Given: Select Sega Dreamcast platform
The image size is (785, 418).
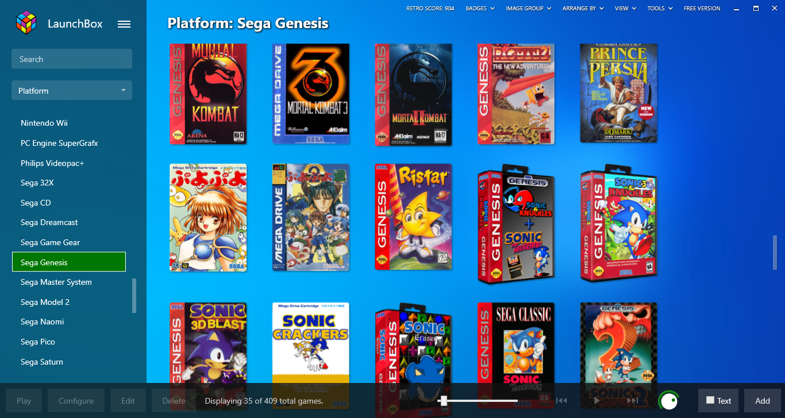Looking at the screenshot, I should click(69, 222).
